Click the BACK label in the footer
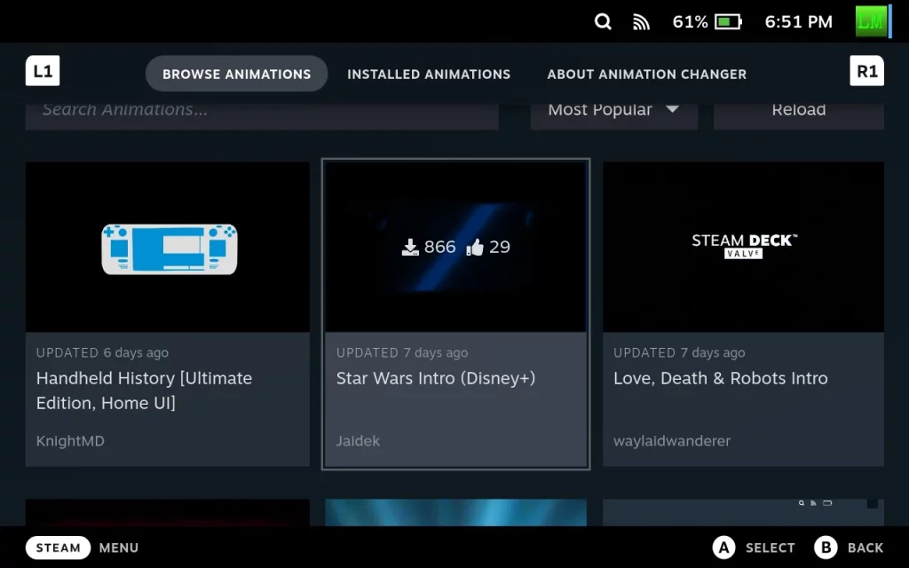 point(866,548)
